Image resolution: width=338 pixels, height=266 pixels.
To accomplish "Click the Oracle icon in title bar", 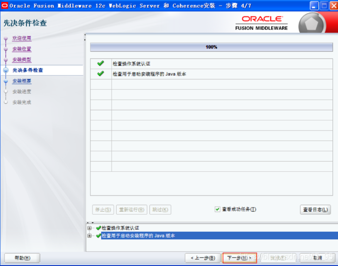I will coord(5,6).
